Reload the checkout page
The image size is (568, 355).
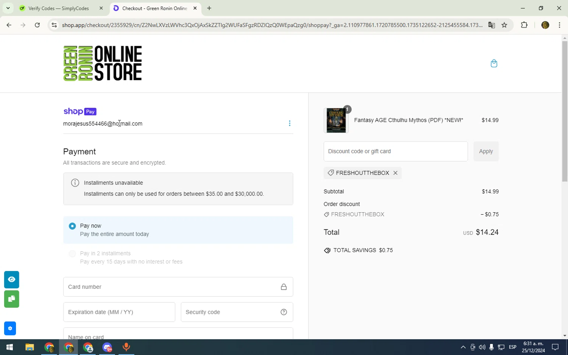(37, 25)
